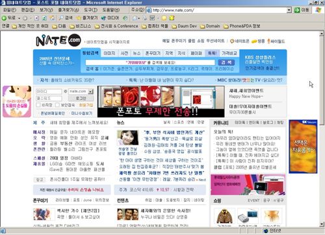Click the Home icon in IE toolbar
The image size is (325, 235).
(52, 18)
